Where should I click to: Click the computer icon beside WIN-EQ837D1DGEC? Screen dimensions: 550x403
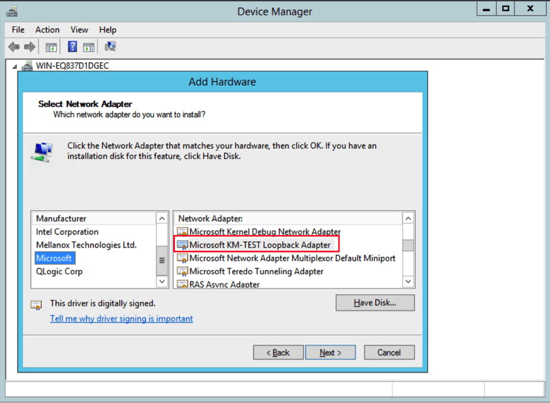[27, 65]
